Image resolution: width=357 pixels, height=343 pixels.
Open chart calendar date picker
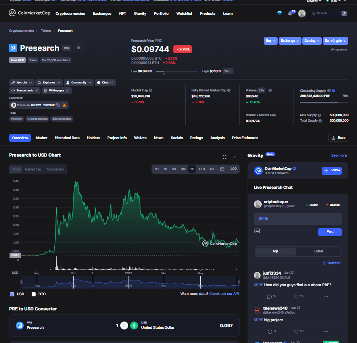(x=222, y=169)
